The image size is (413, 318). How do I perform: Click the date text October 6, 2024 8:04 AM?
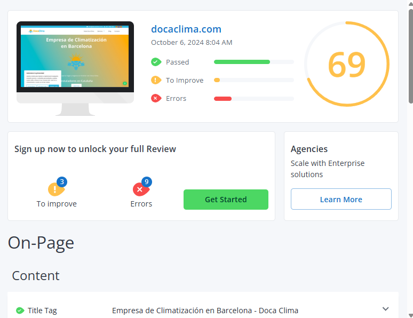click(192, 42)
